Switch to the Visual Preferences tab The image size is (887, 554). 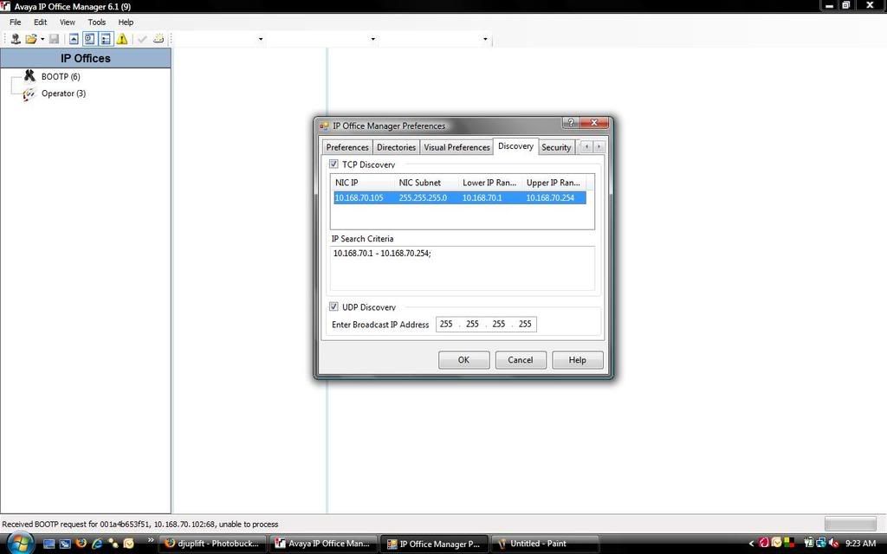click(456, 147)
